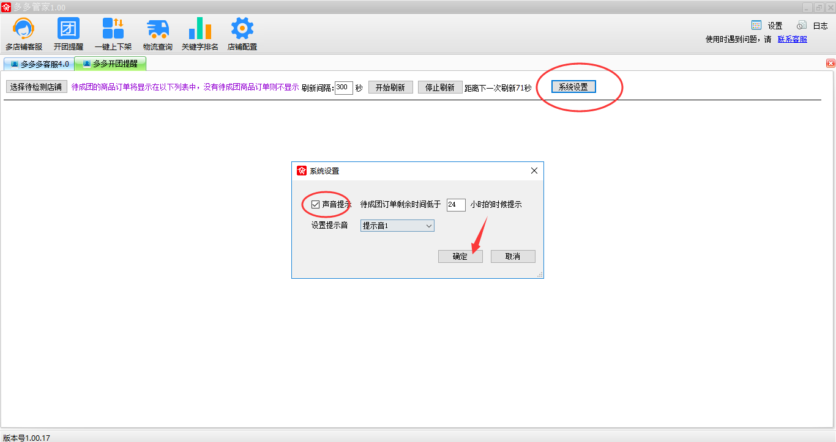This screenshot has height=442, width=836.
Task: Open the 多店铺客服 tool
Action: 24,34
